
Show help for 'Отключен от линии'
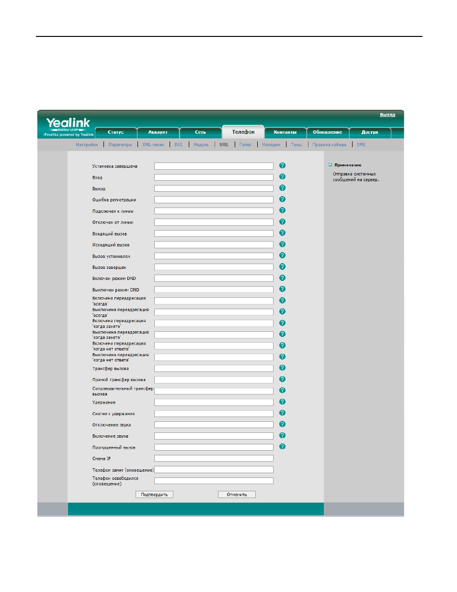tap(282, 222)
